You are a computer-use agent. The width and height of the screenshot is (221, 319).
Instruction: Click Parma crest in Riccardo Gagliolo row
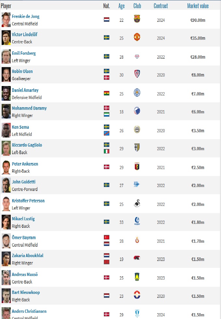tap(137, 148)
